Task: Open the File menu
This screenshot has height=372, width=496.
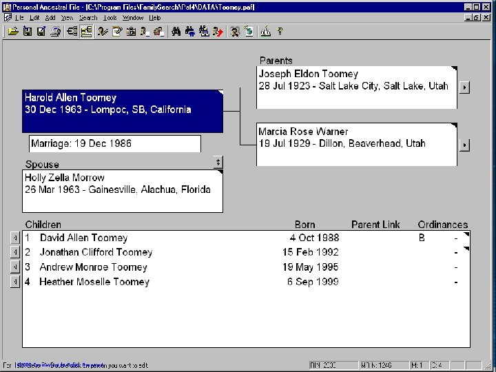Action: (19, 18)
